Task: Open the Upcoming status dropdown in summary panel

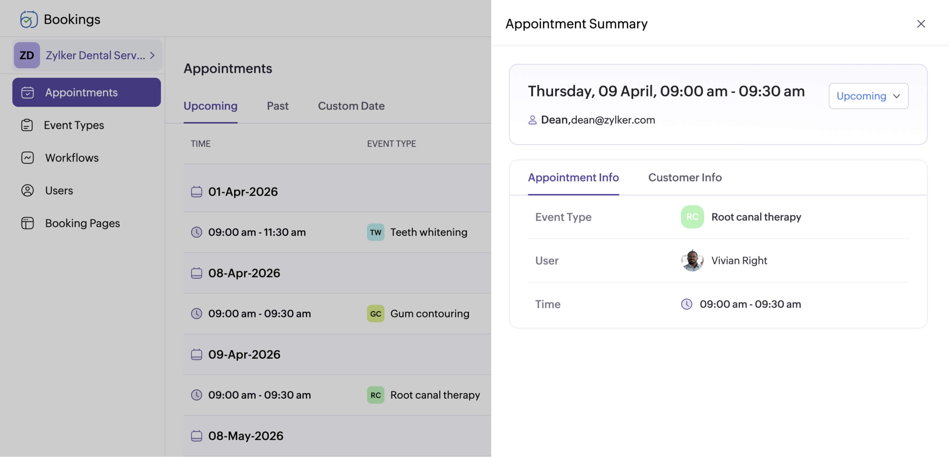Action: click(x=869, y=96)
